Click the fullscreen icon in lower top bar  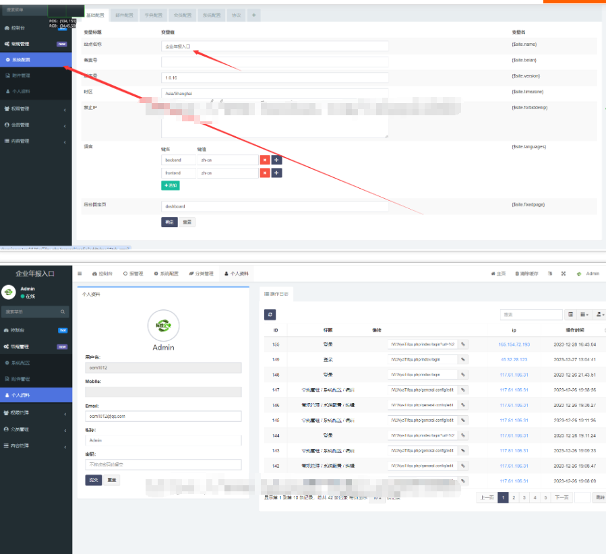click(x=549, y=274)
